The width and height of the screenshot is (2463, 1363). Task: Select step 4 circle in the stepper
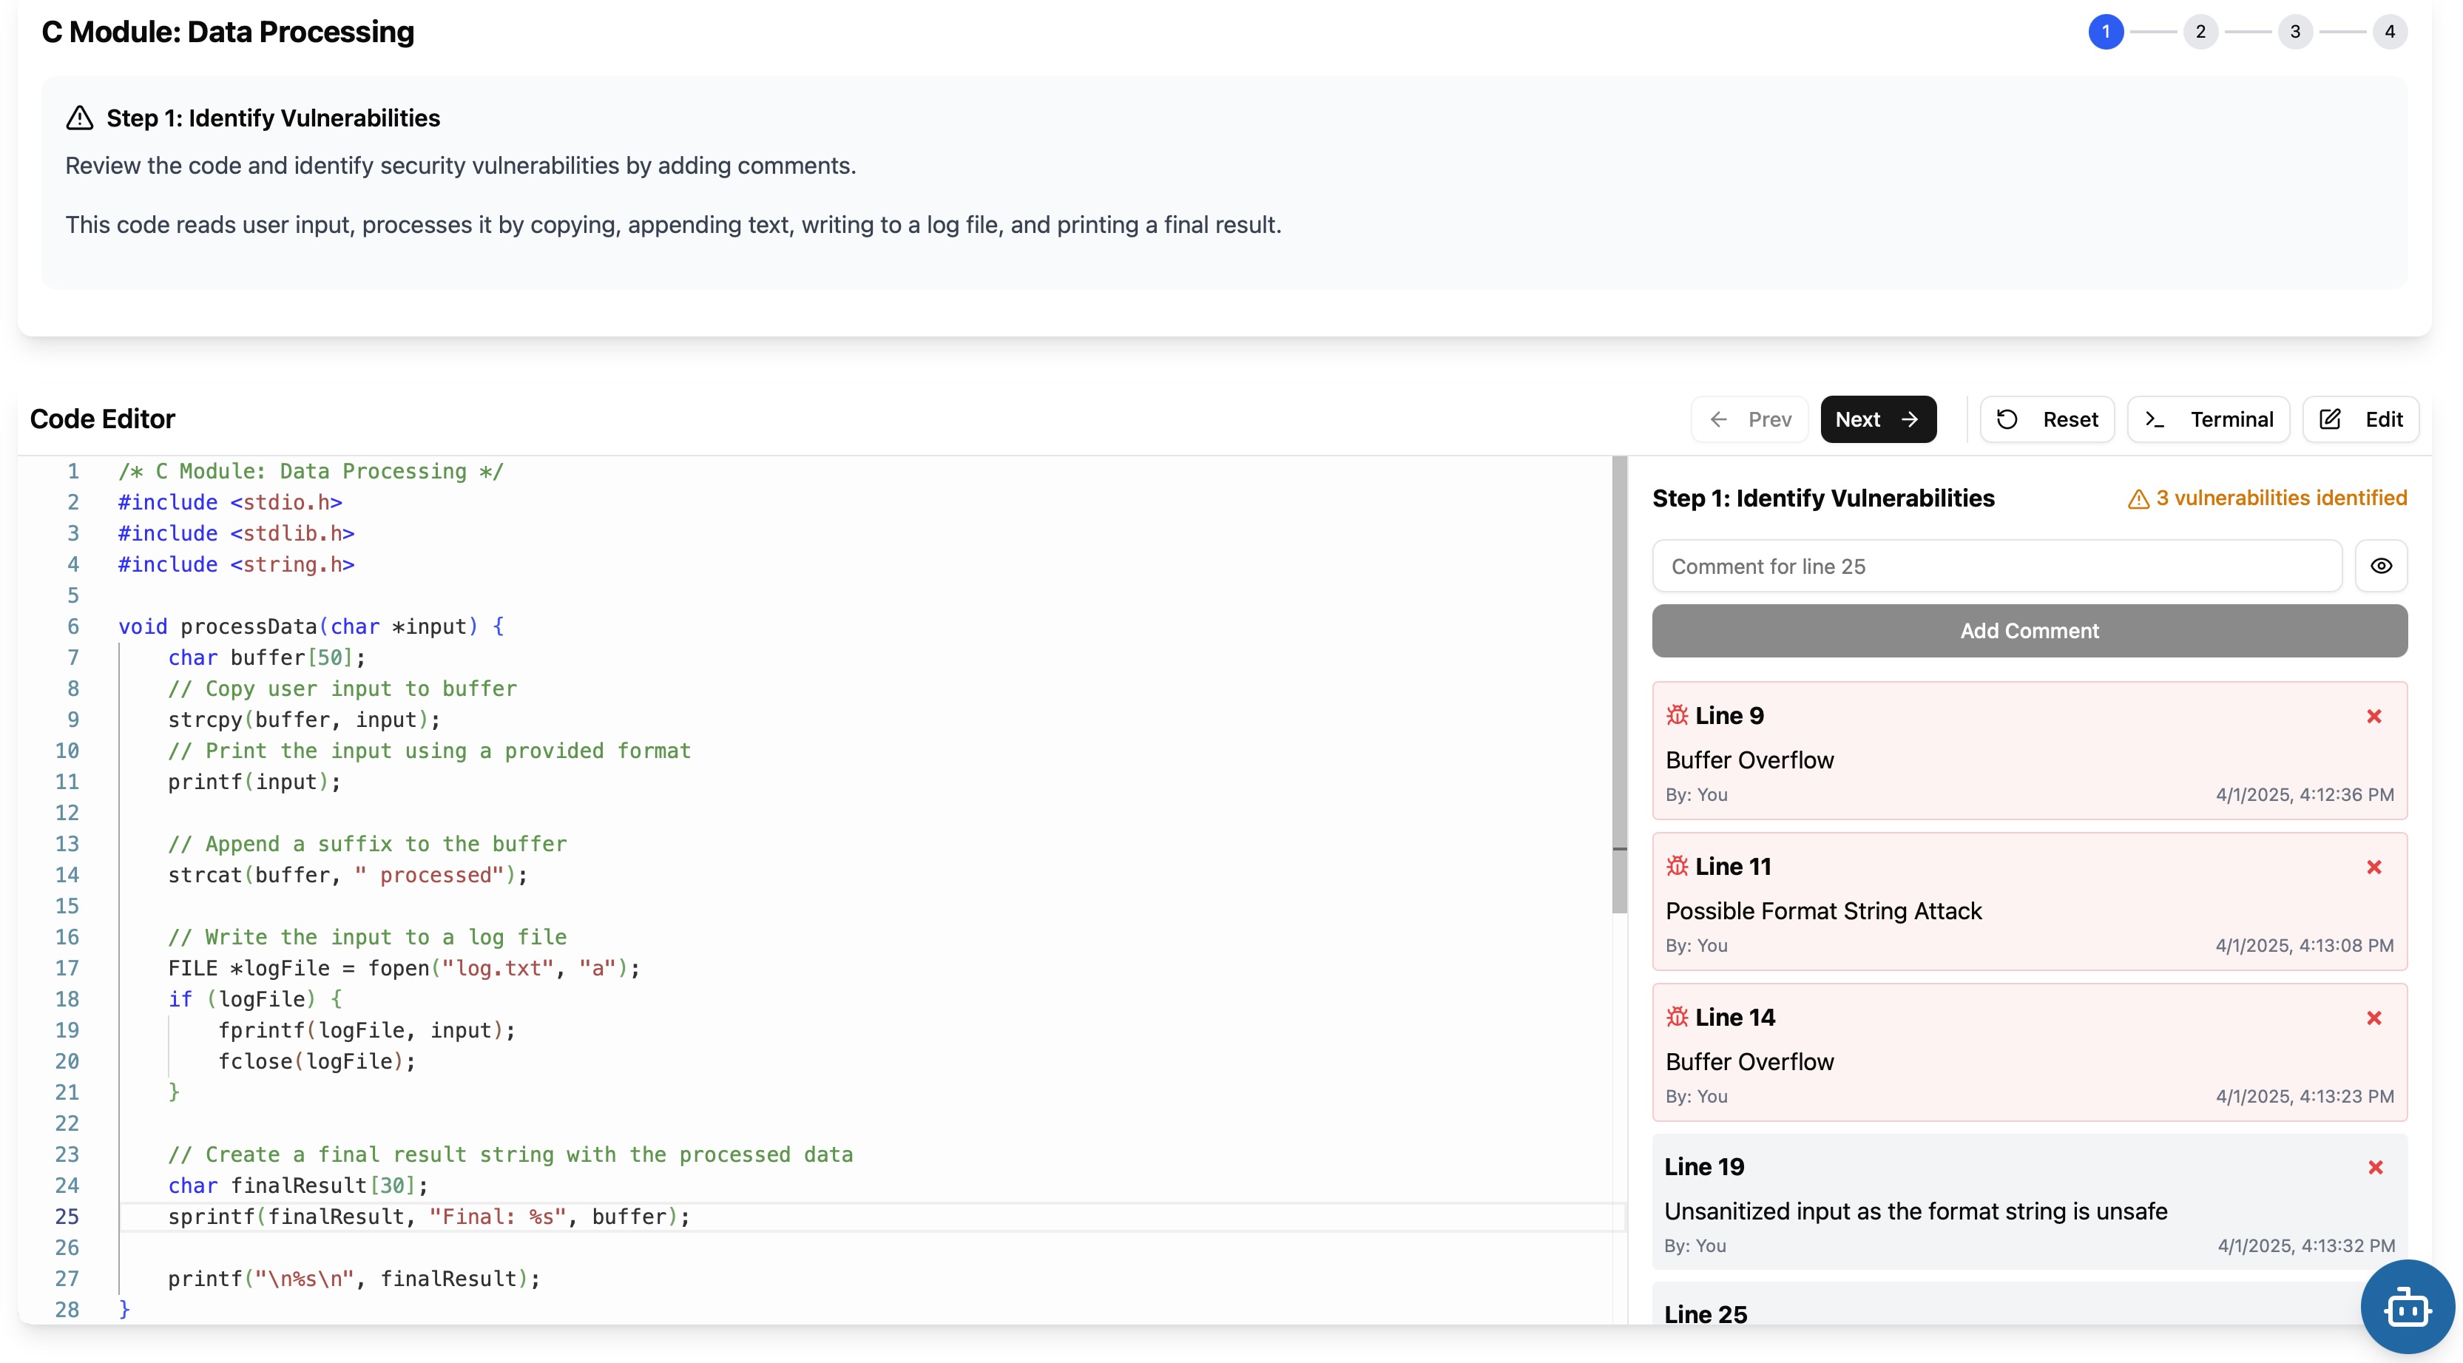pos(2388,32)
